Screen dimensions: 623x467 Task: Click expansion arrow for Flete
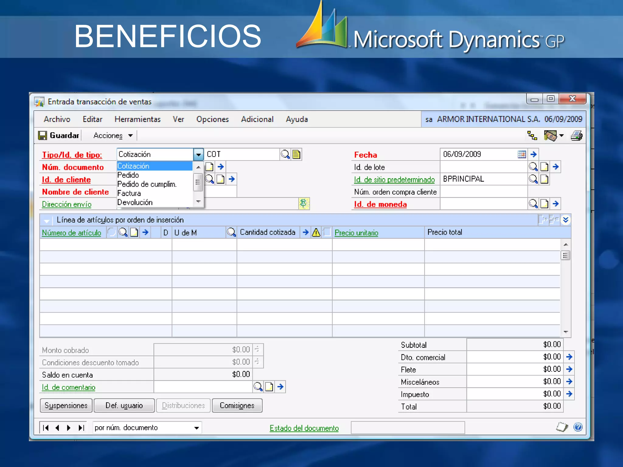569,369
